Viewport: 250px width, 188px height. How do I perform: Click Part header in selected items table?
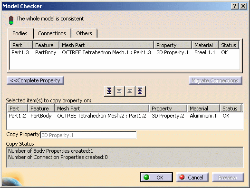17,109
